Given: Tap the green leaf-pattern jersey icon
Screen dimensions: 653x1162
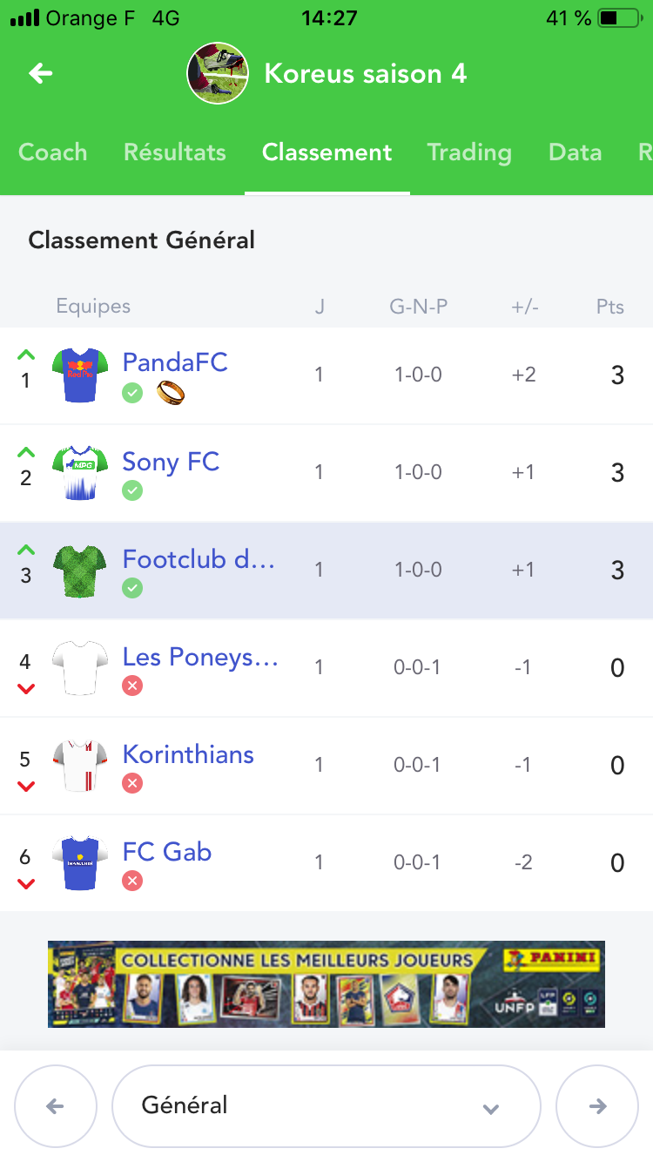Looking at the screenshot, I should (80, 571).
